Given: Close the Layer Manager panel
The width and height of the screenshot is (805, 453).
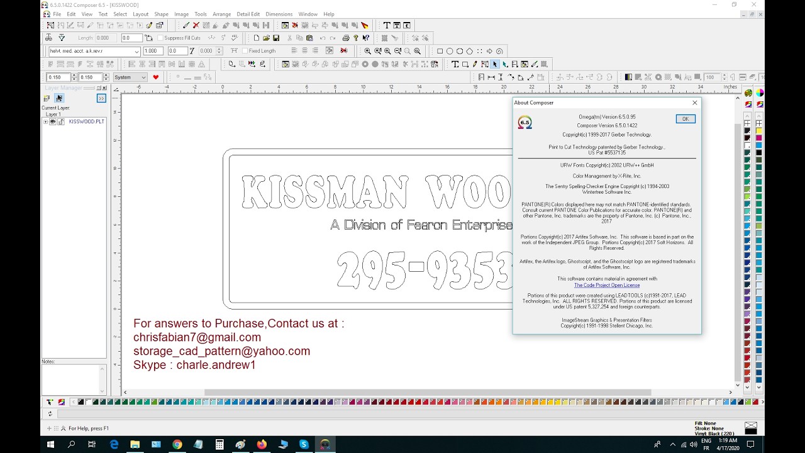Looking at the screenshot, I should (x=104, y=88).
